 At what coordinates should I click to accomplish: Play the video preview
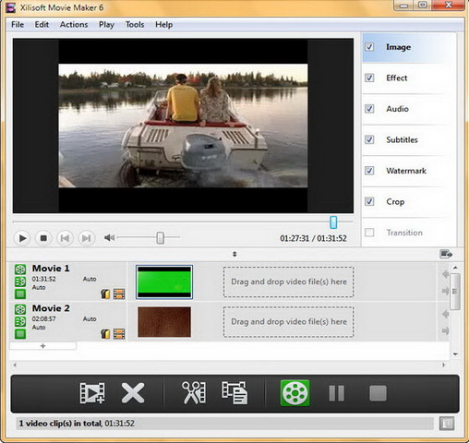point(22,238)
